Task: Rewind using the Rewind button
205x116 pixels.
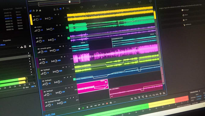Action: (96, 105)
